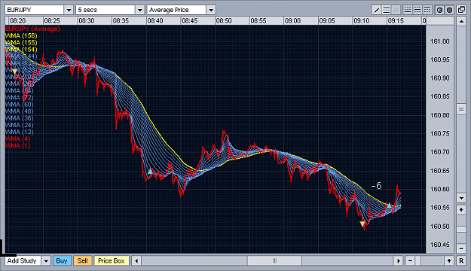Click the red WMA (1) legend label
Image resolution: width=471 pixels, height=271 pixels.
18,146
